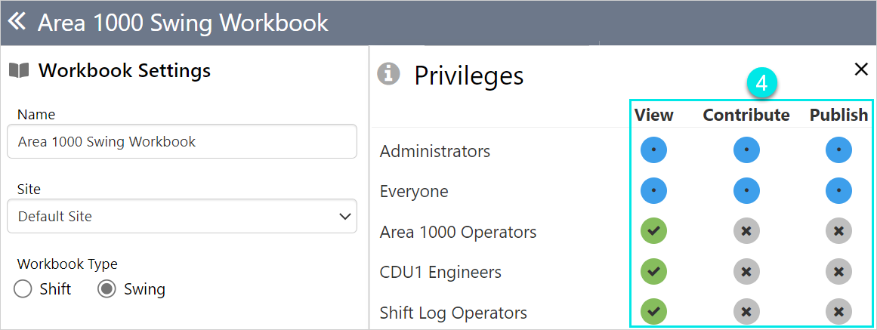Grant CDU1 Engineers Contribute privilege
This screenshot has height=330, width=877.
coord(746,272)
